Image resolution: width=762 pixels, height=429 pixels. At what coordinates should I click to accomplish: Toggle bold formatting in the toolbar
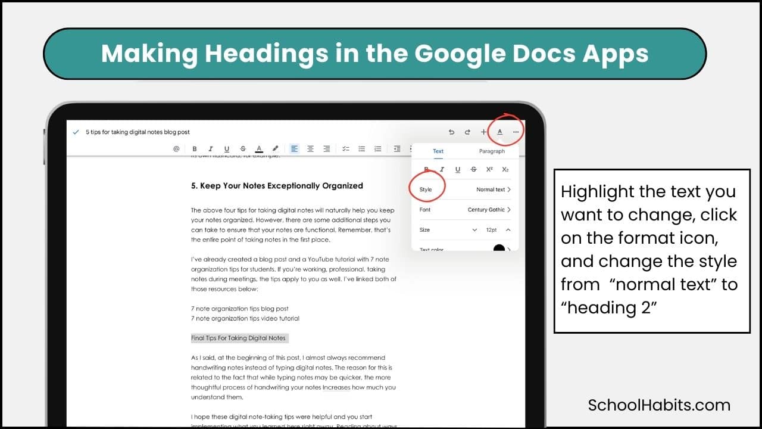[195, 148]
